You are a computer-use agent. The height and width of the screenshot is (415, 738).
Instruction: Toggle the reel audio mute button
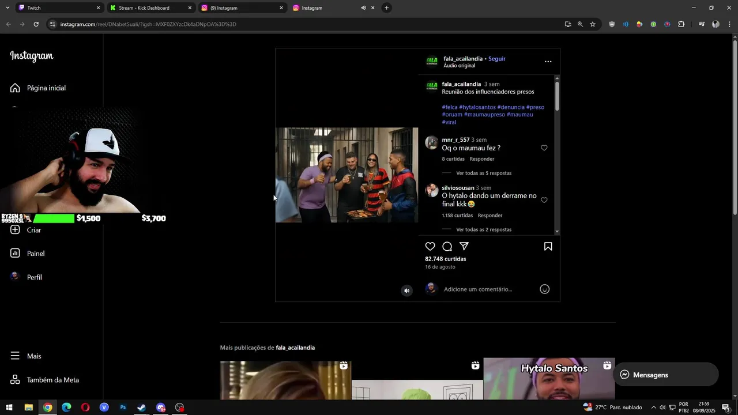click(x=406, y=290)
